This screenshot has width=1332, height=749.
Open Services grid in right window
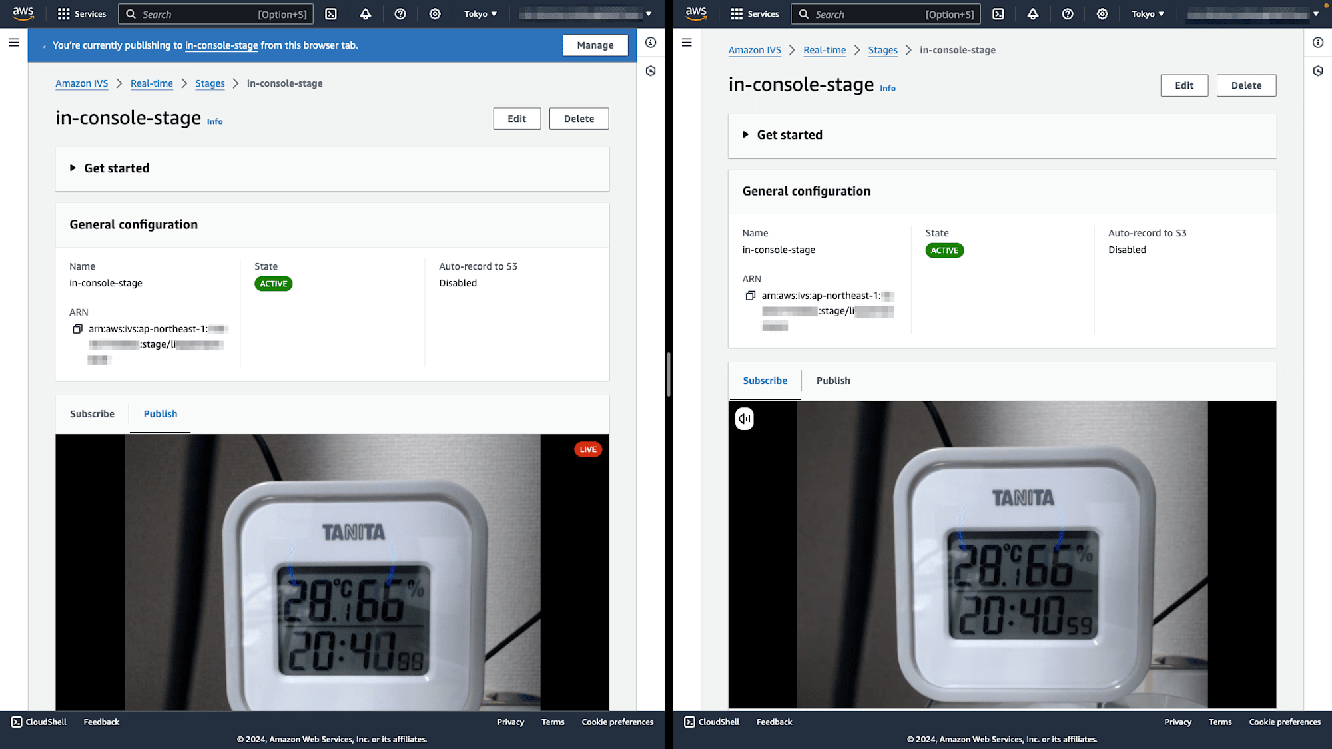[x=755, y=14]
